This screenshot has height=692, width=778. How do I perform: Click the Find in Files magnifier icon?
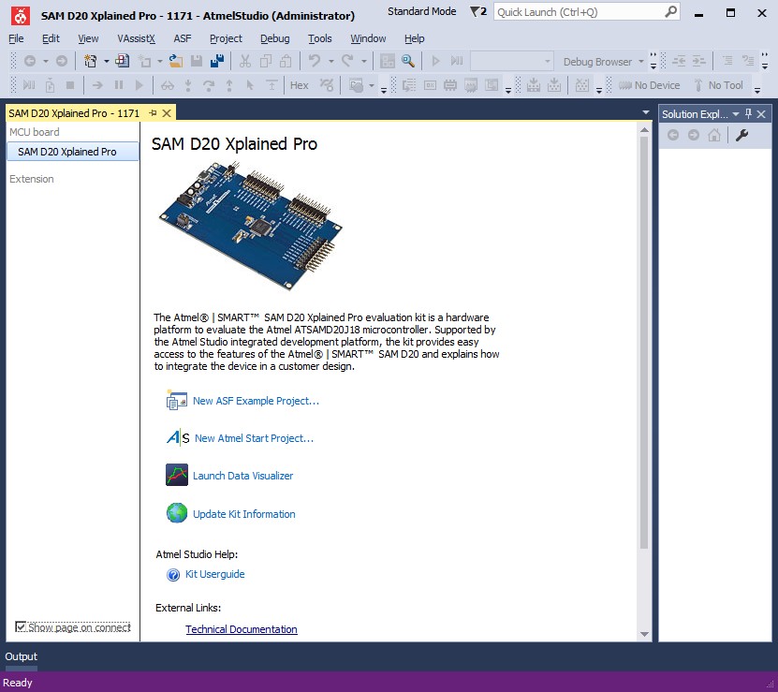(x=408, y=61)
